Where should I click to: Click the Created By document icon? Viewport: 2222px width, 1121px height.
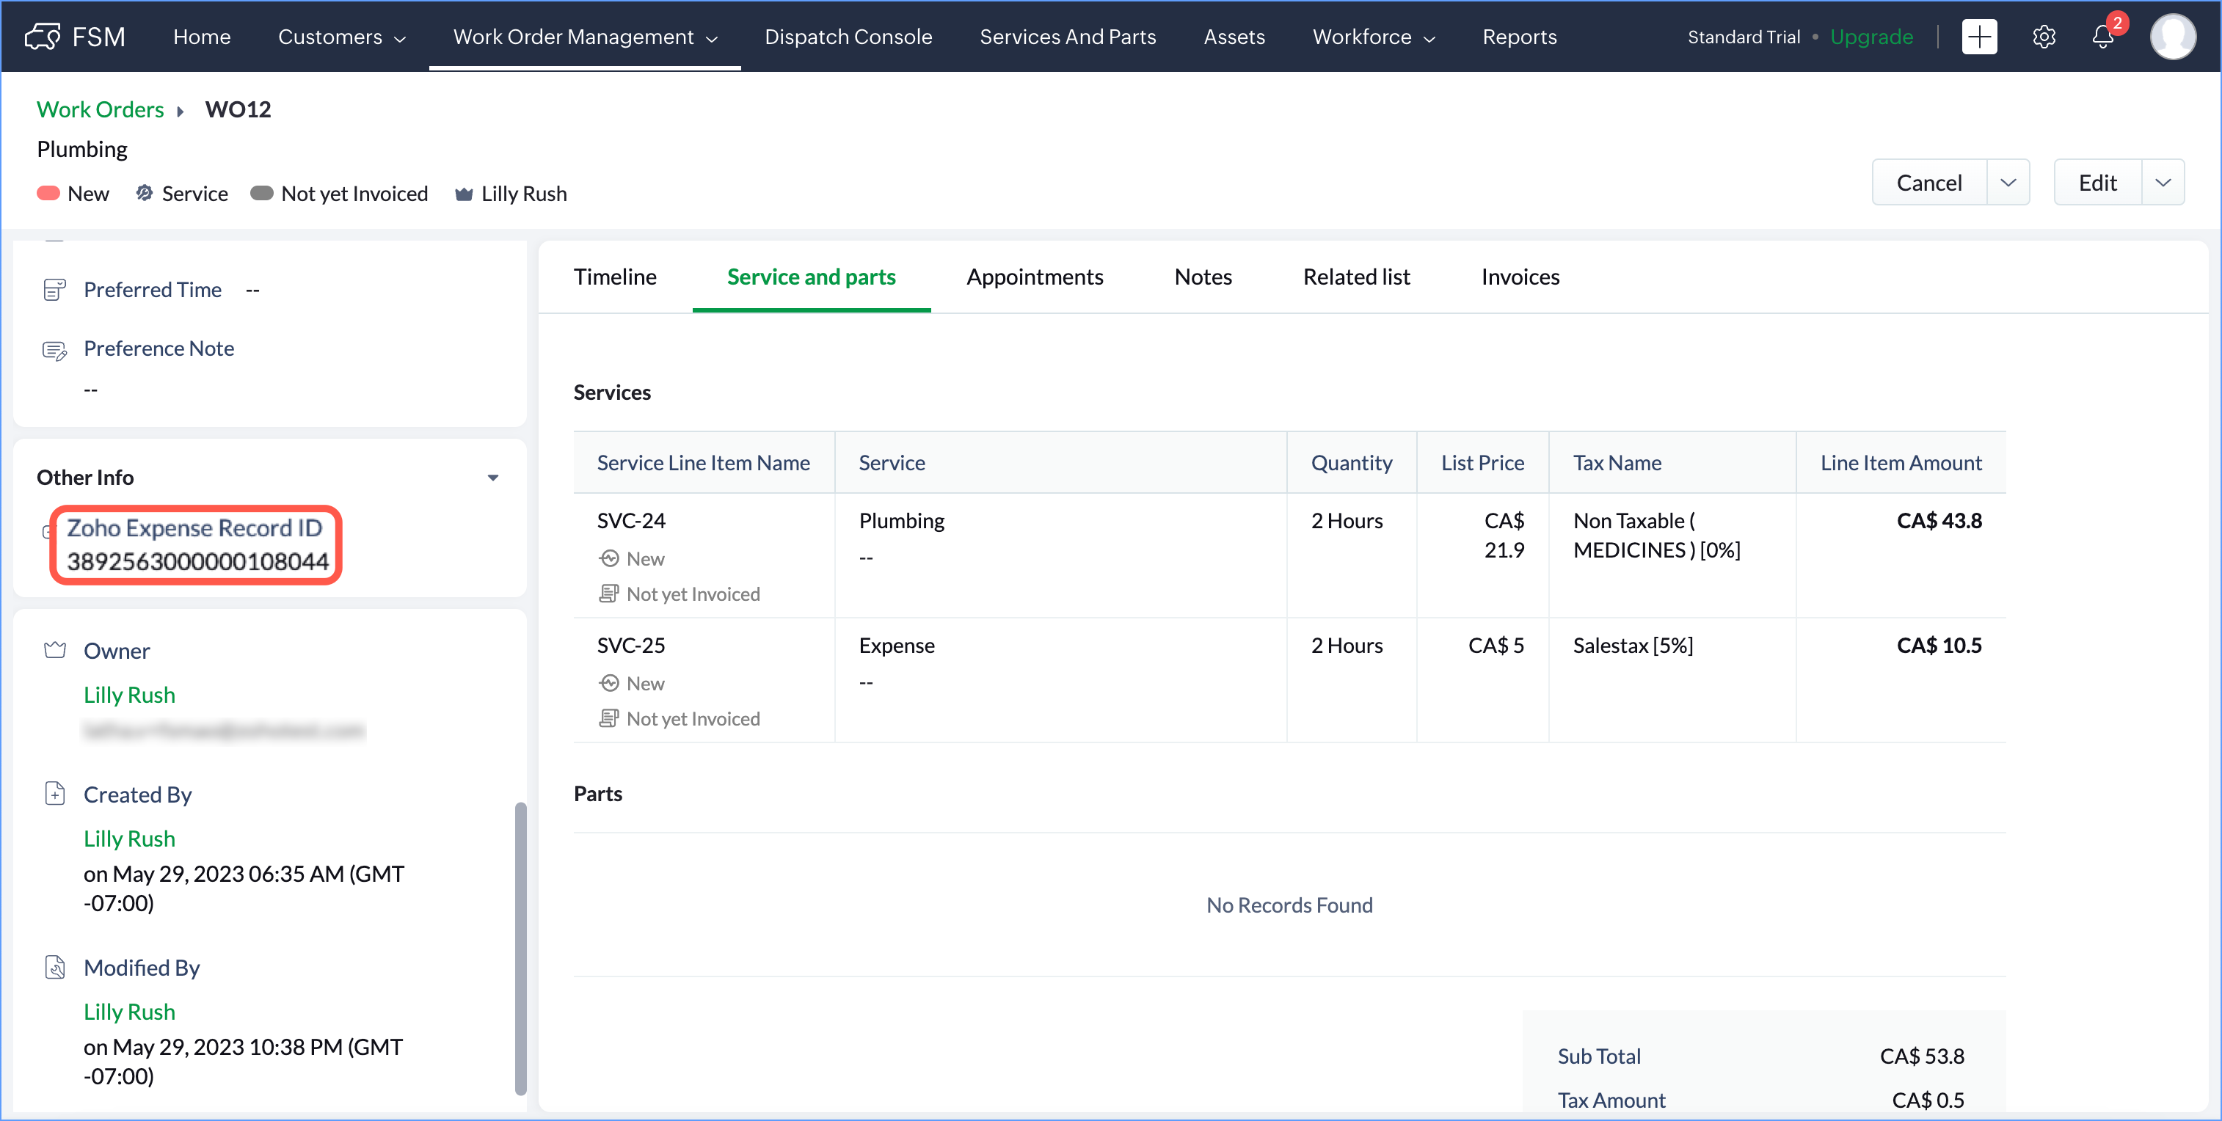54,793
